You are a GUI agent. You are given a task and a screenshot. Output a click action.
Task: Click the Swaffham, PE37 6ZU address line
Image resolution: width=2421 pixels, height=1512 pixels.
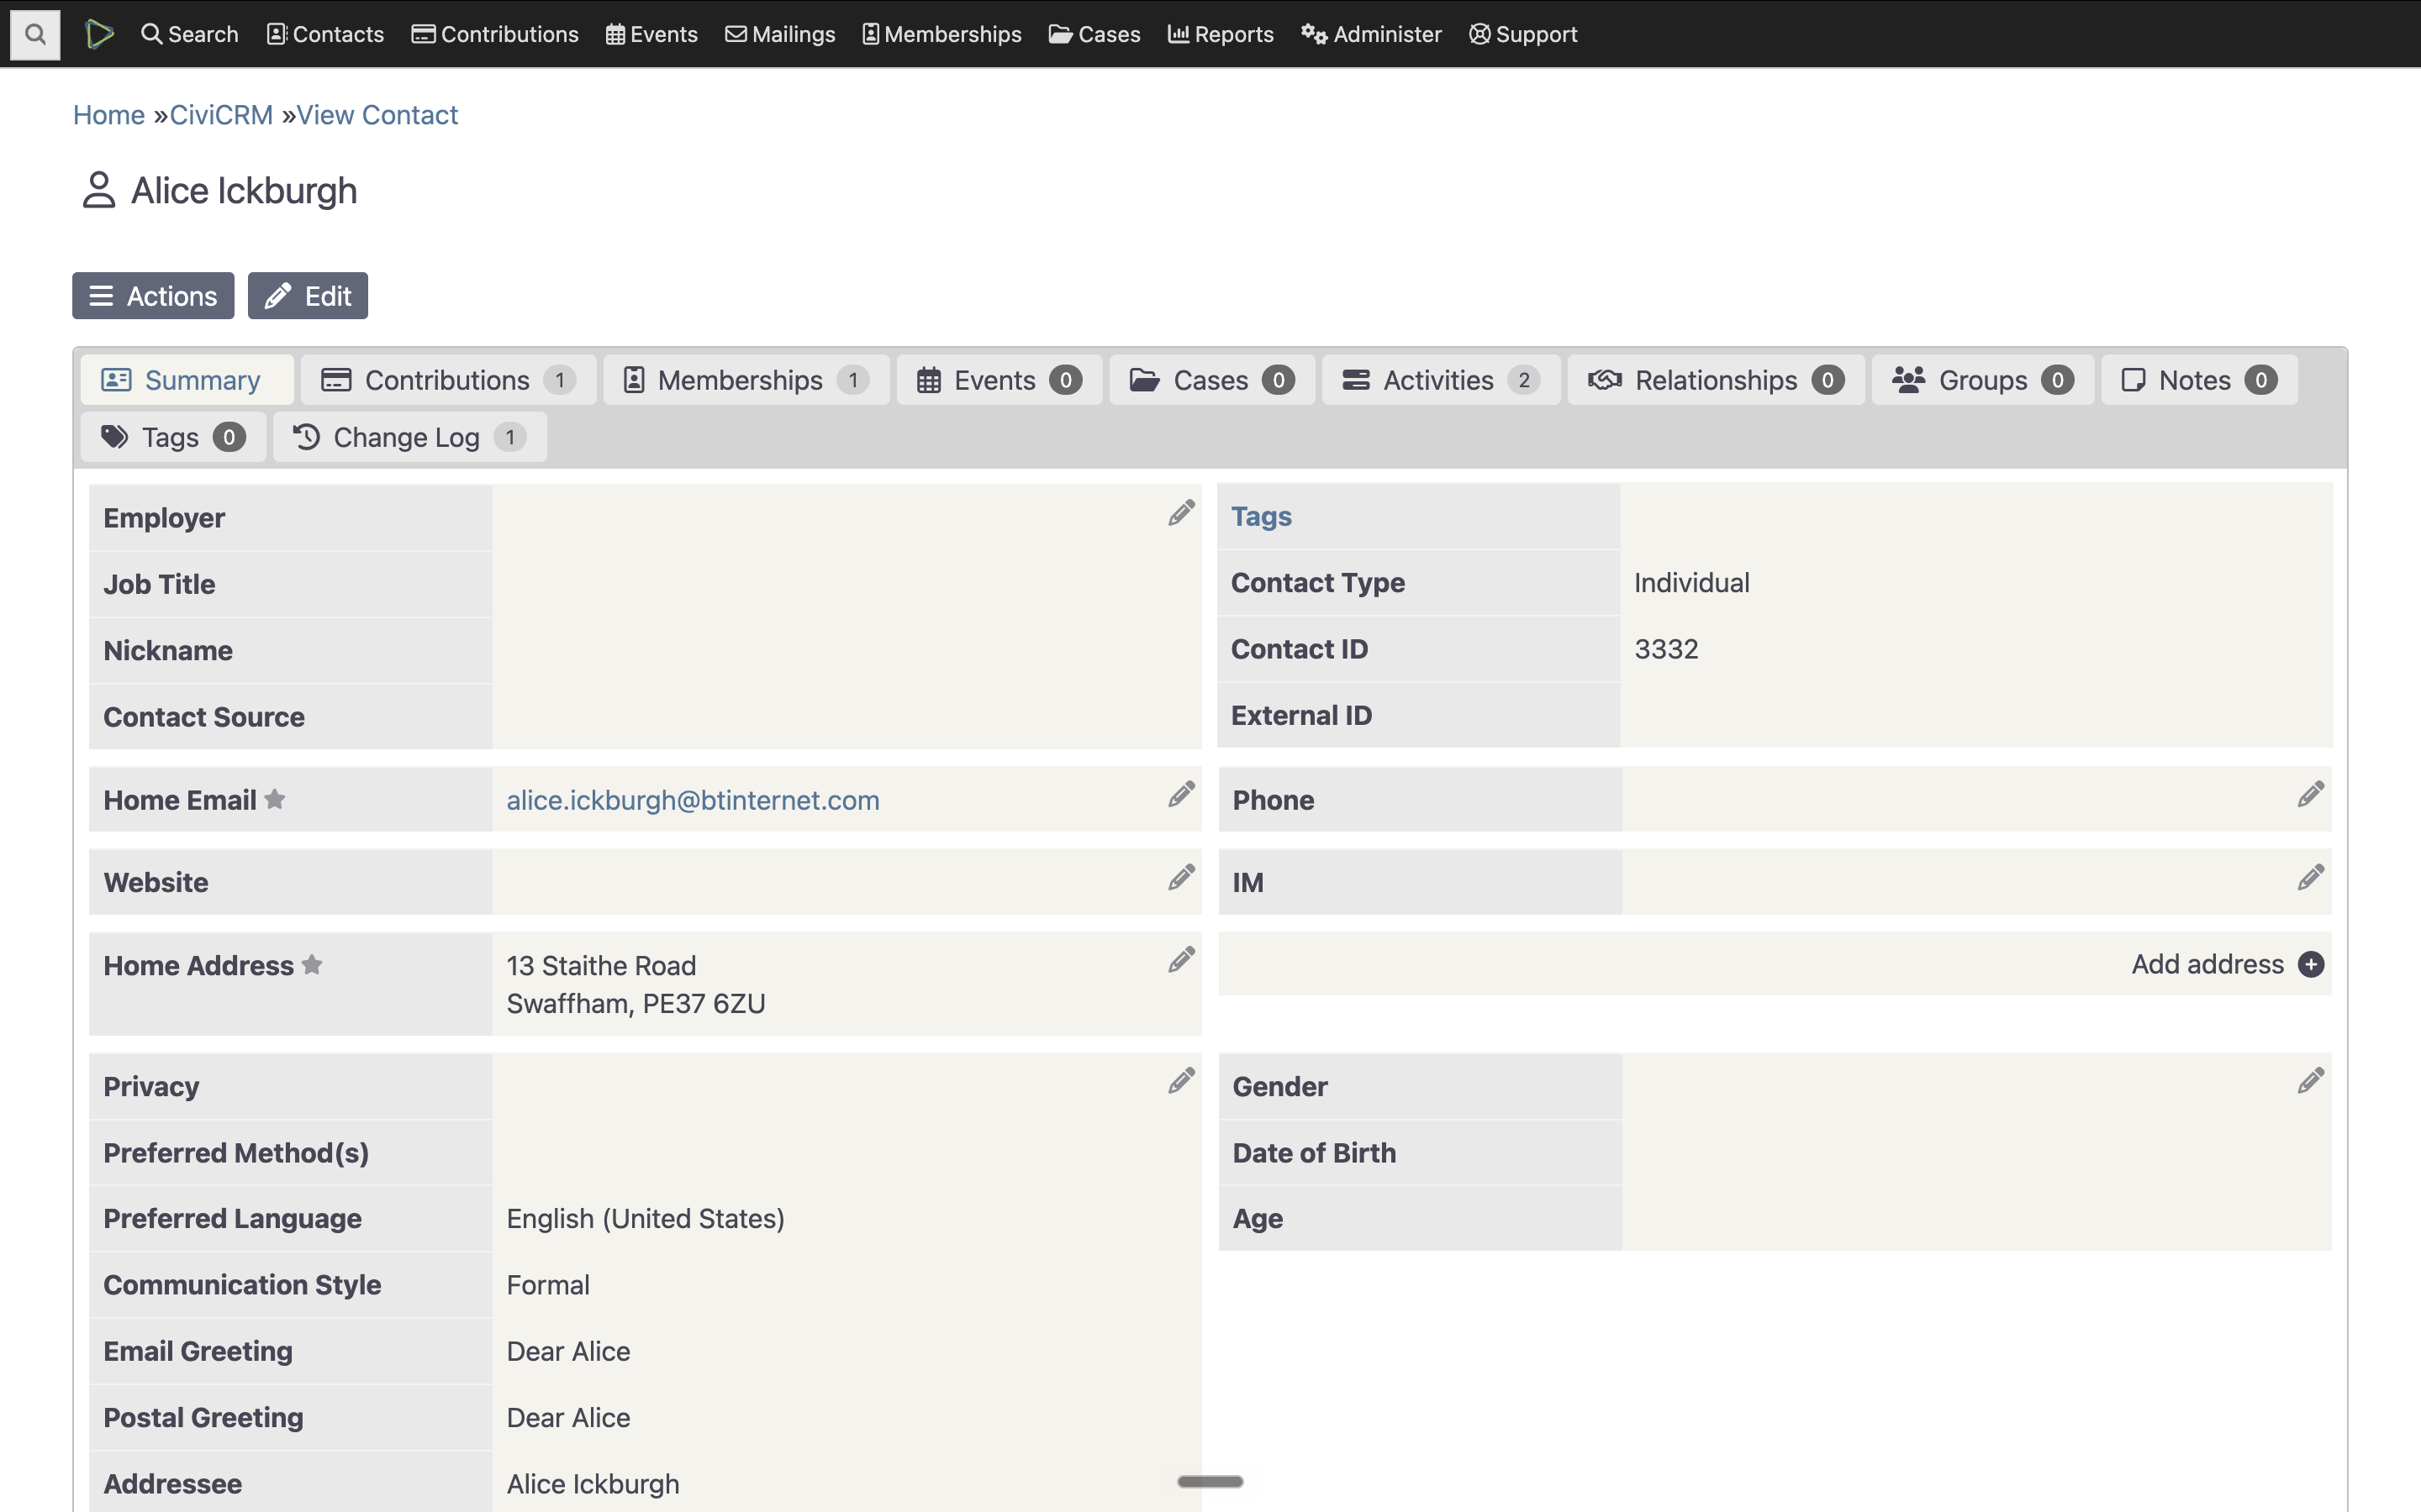point(636,1004)
